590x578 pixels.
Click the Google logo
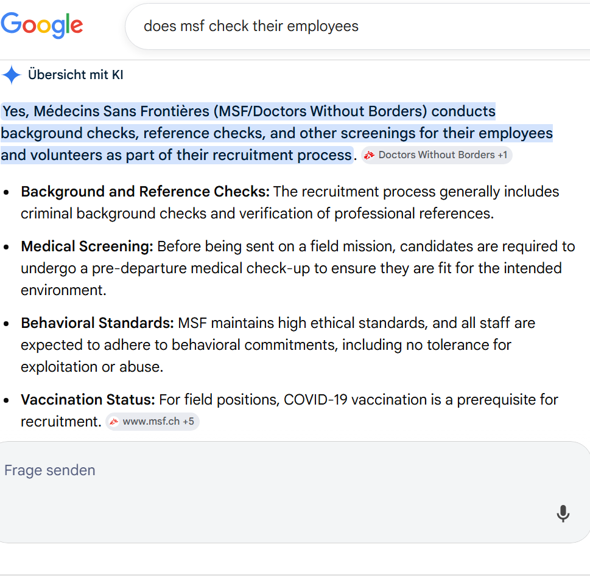click(x=42, y=25)
